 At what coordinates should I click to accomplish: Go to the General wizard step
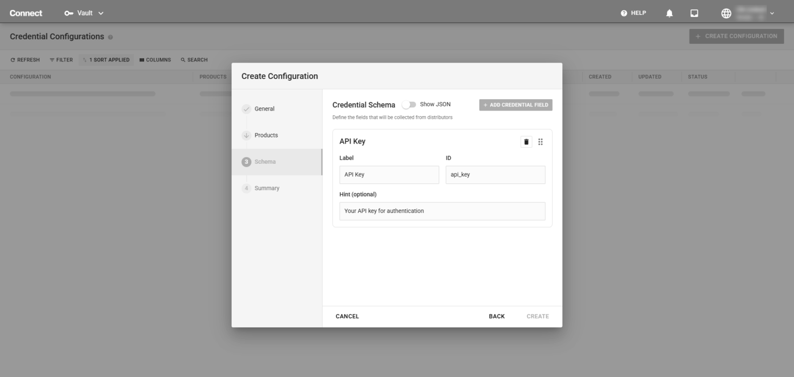pos(277,109)
